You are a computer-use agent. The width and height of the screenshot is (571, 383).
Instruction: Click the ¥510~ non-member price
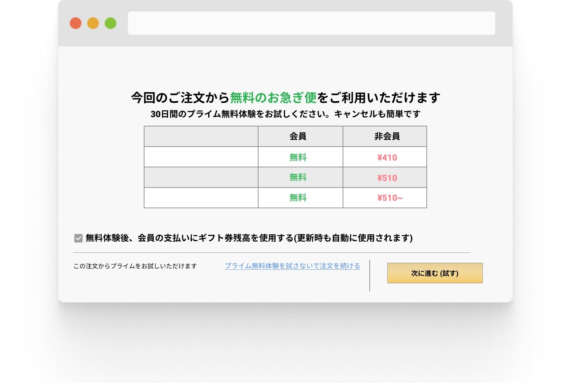(389, 198)
